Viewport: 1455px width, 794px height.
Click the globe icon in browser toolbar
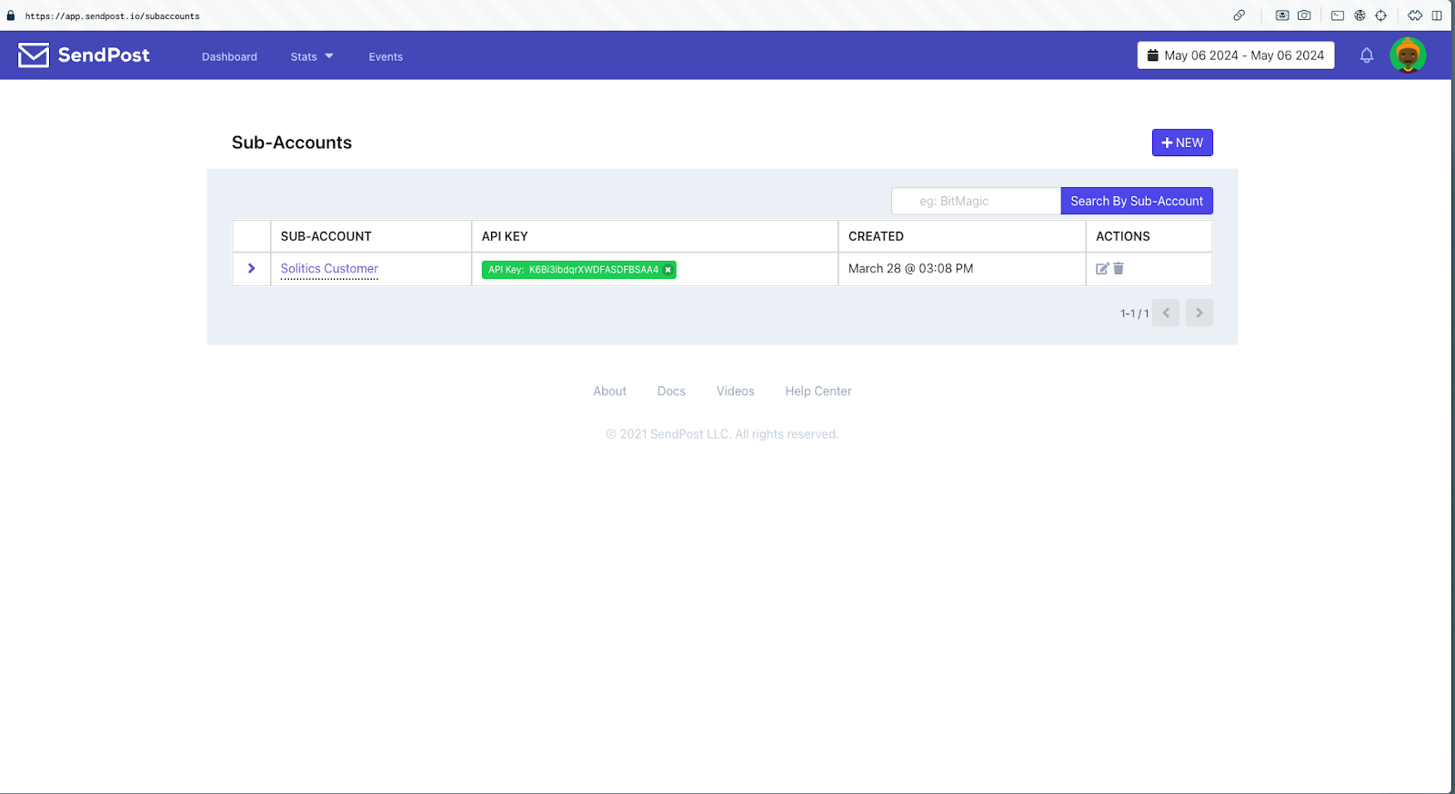tap(1360, 15)
